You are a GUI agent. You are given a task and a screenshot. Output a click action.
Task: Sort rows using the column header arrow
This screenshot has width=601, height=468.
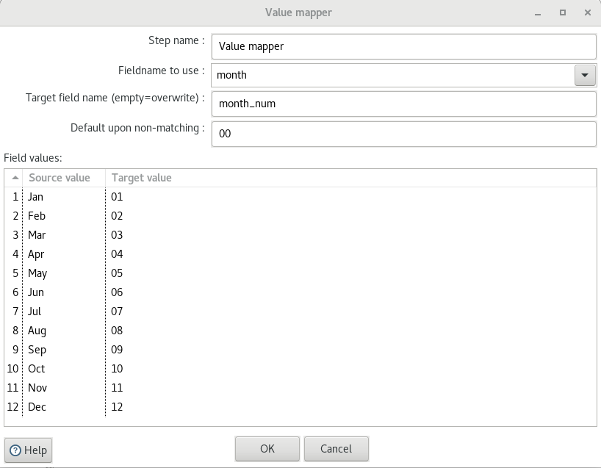tap(15, 178)
